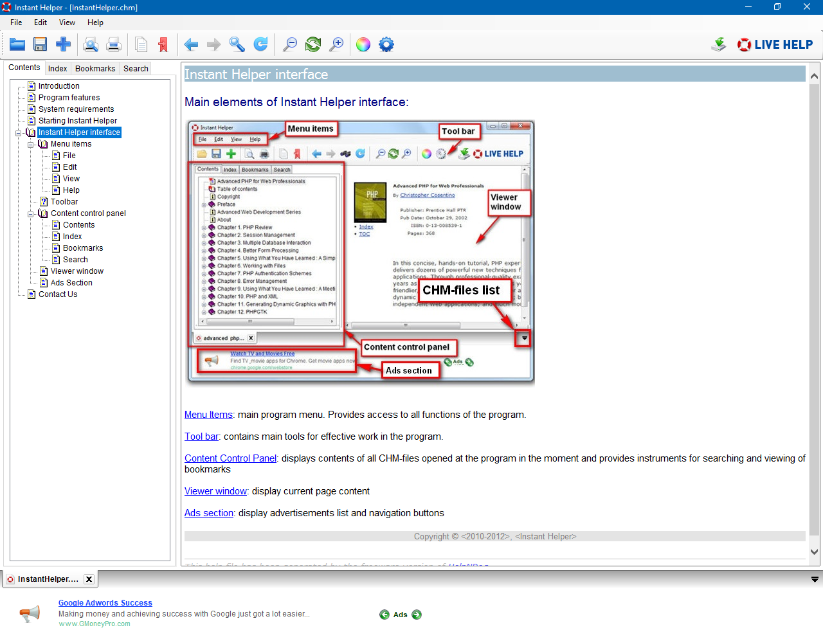Select the Contents tab
The image size is (823, 639).
pos(24,67)
